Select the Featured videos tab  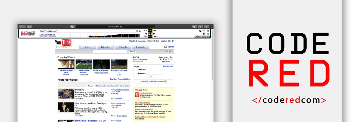[x=91, y=86]
